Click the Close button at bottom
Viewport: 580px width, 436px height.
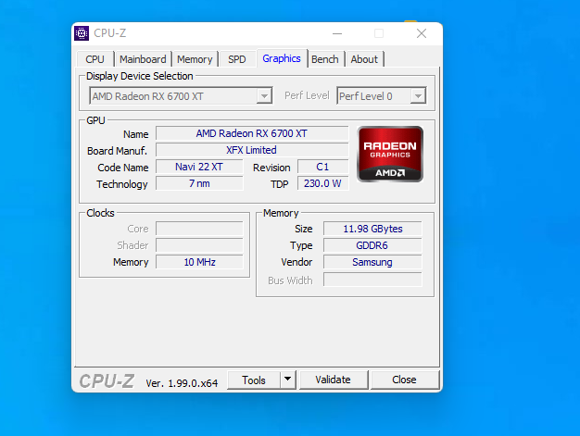(x=404, y=380)
